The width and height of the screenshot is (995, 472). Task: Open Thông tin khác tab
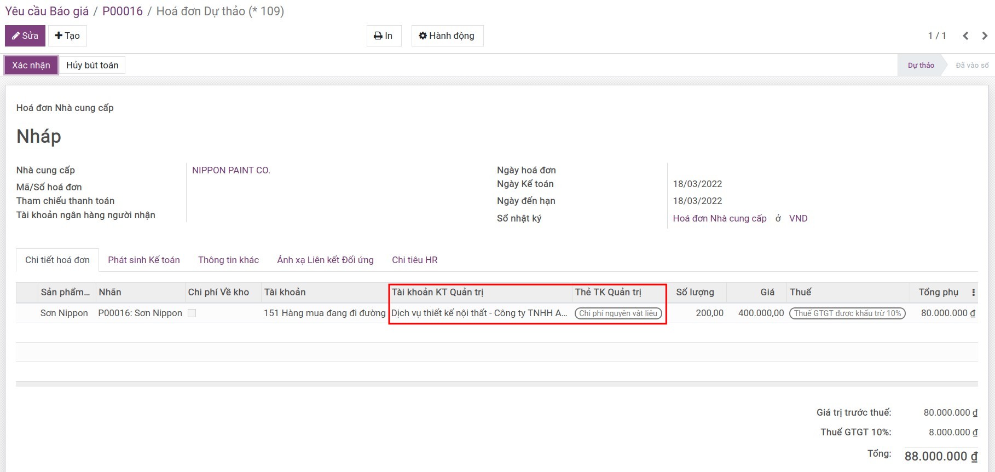tap(228, 260)
